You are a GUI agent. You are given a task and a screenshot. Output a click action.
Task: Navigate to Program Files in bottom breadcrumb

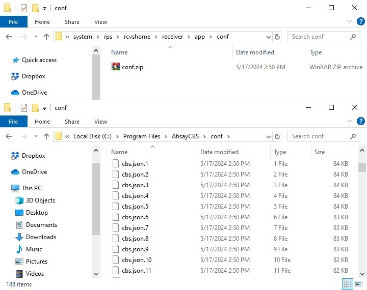tap(142, 136)
